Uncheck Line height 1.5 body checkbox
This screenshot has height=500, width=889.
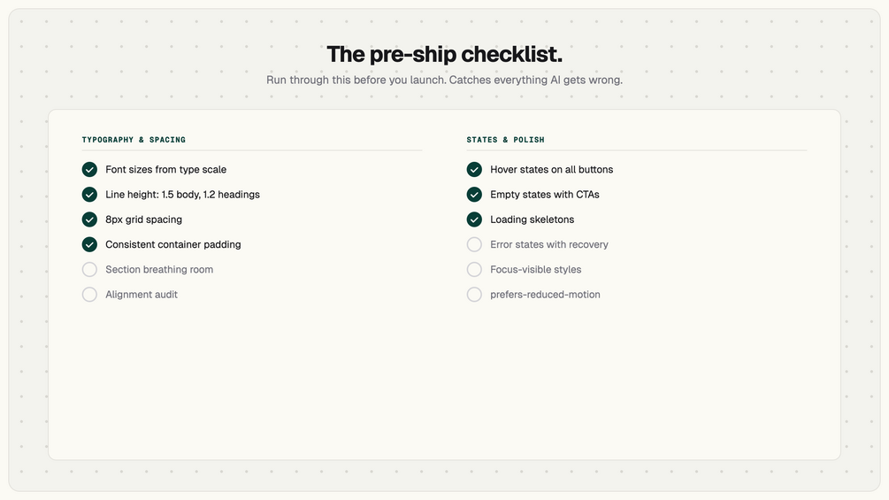[89, 195]
